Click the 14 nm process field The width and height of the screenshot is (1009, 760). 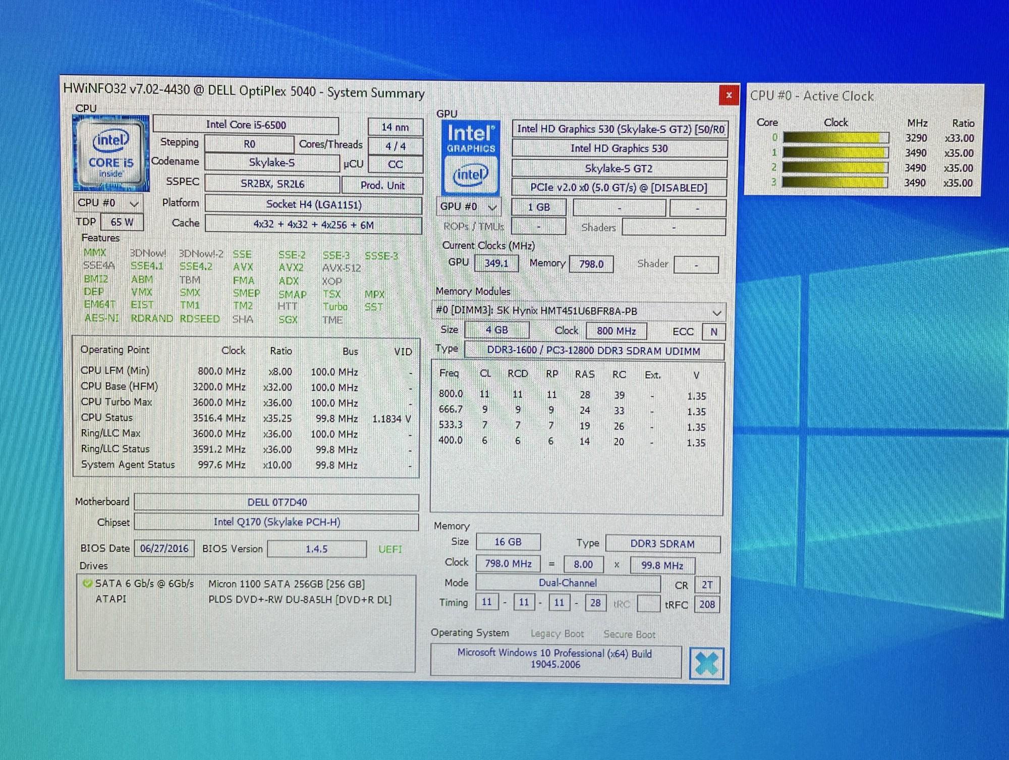pos(395,127)
